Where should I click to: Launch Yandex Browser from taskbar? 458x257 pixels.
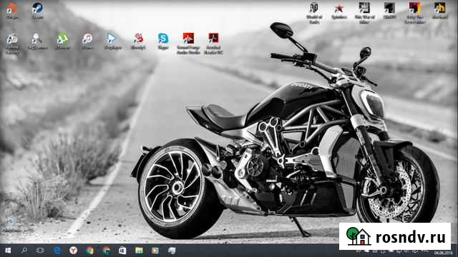(73, 251)
